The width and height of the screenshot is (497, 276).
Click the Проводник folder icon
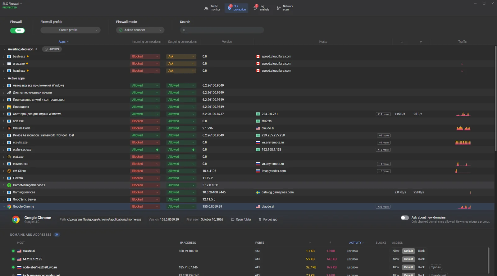[x=9, y=107]
